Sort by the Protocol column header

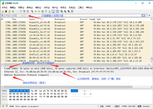84,19
